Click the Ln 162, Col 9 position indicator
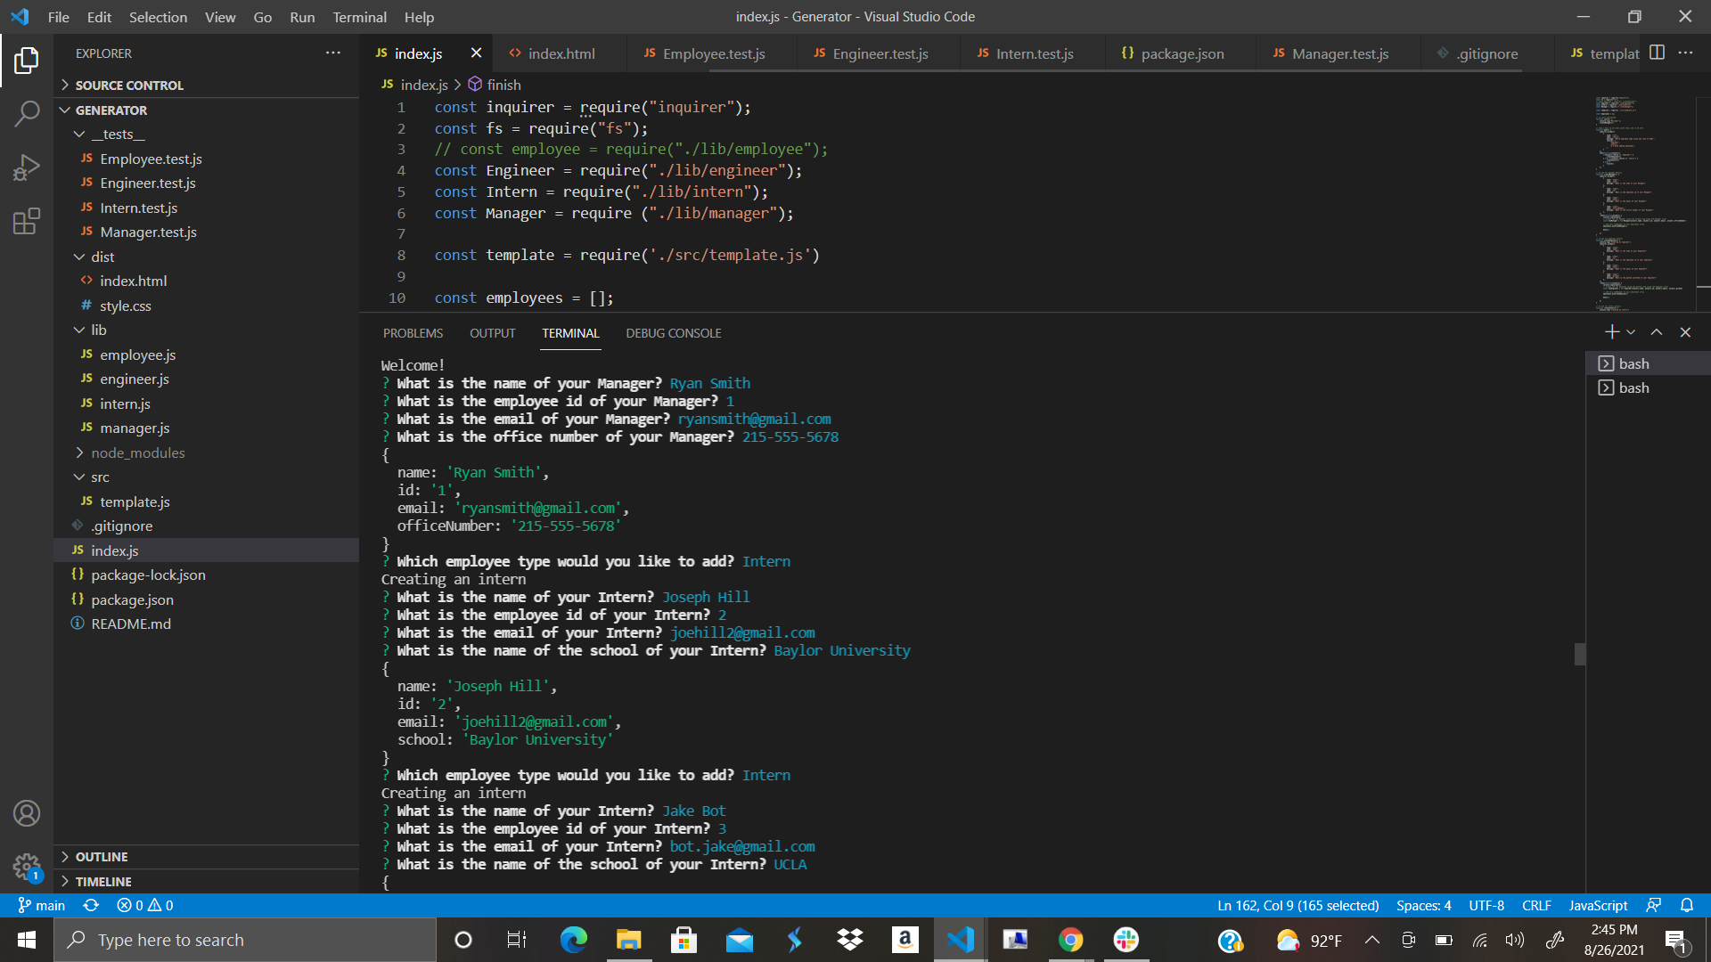Image resolution: width=1711 pixels, height=962 pixels. click(1298, 905)
